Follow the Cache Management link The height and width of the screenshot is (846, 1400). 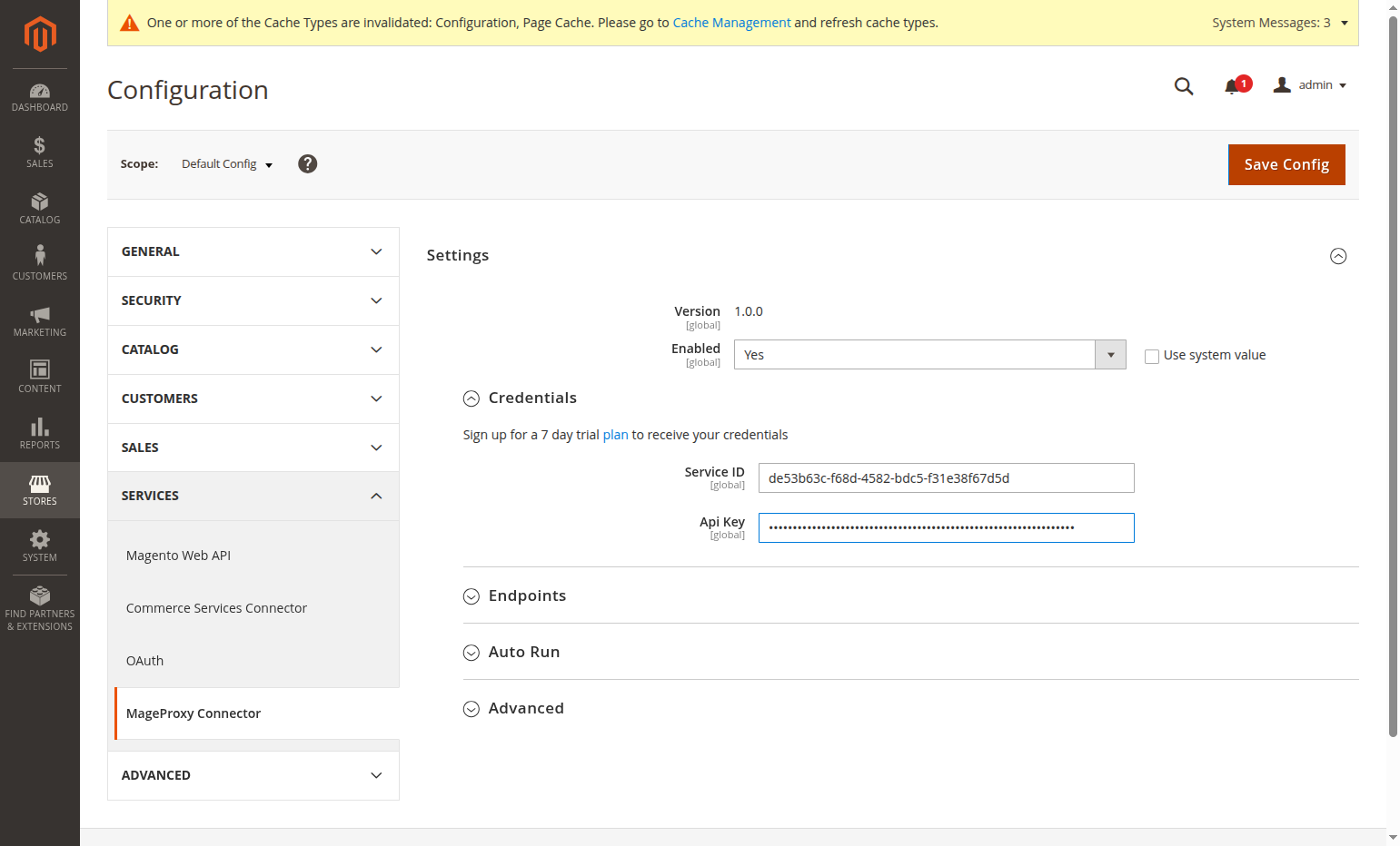tap(731, 23)
